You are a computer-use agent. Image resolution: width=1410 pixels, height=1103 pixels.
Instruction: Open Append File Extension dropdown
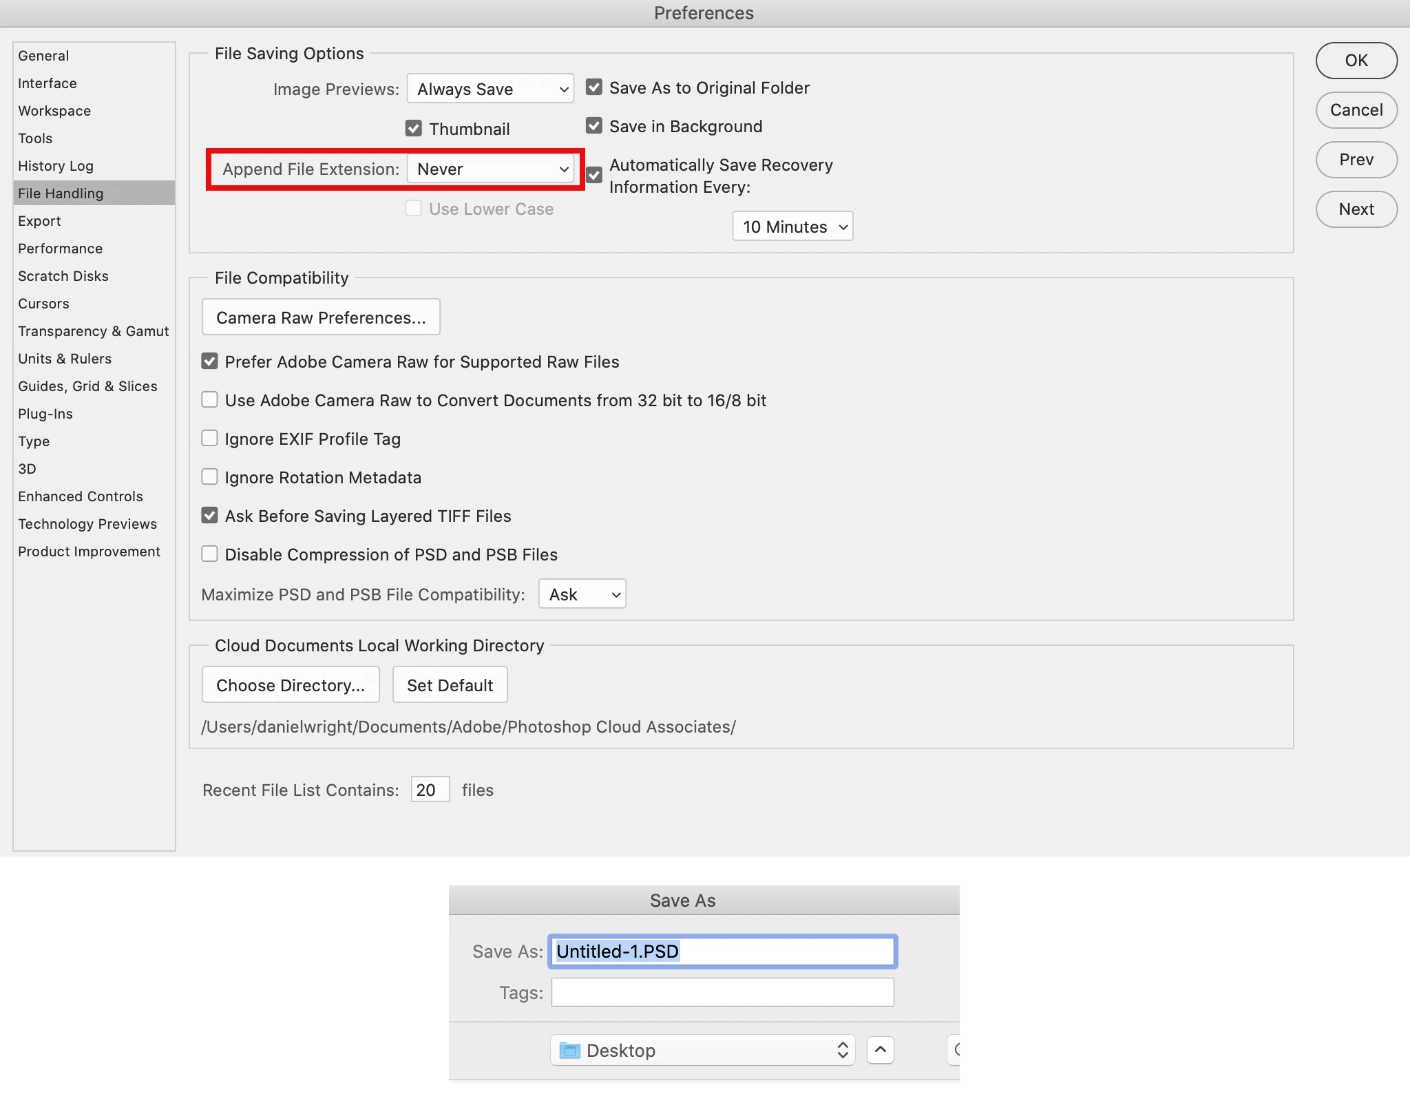(x=490, y=169)
